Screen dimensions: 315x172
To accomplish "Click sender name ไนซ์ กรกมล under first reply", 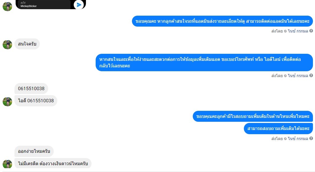I will coord(298,31).
